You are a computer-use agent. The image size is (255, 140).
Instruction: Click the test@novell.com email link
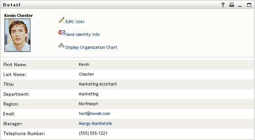pyautogui.click(x=94, y=114)
